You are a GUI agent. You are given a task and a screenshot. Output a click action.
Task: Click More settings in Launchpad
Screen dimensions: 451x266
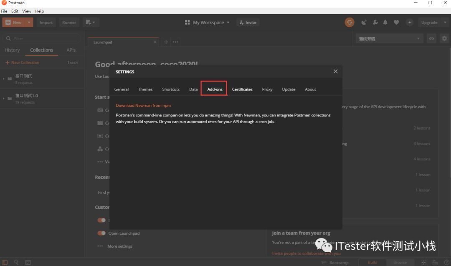point(120,246)
